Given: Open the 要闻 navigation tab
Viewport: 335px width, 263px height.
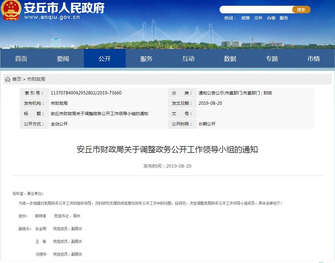Looking at the screenshot, I should point(63,58).
